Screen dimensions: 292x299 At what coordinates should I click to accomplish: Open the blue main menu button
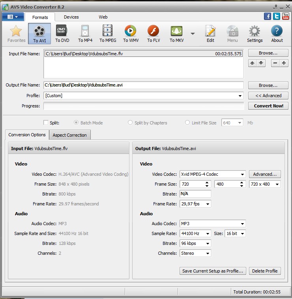pos(13,17)
